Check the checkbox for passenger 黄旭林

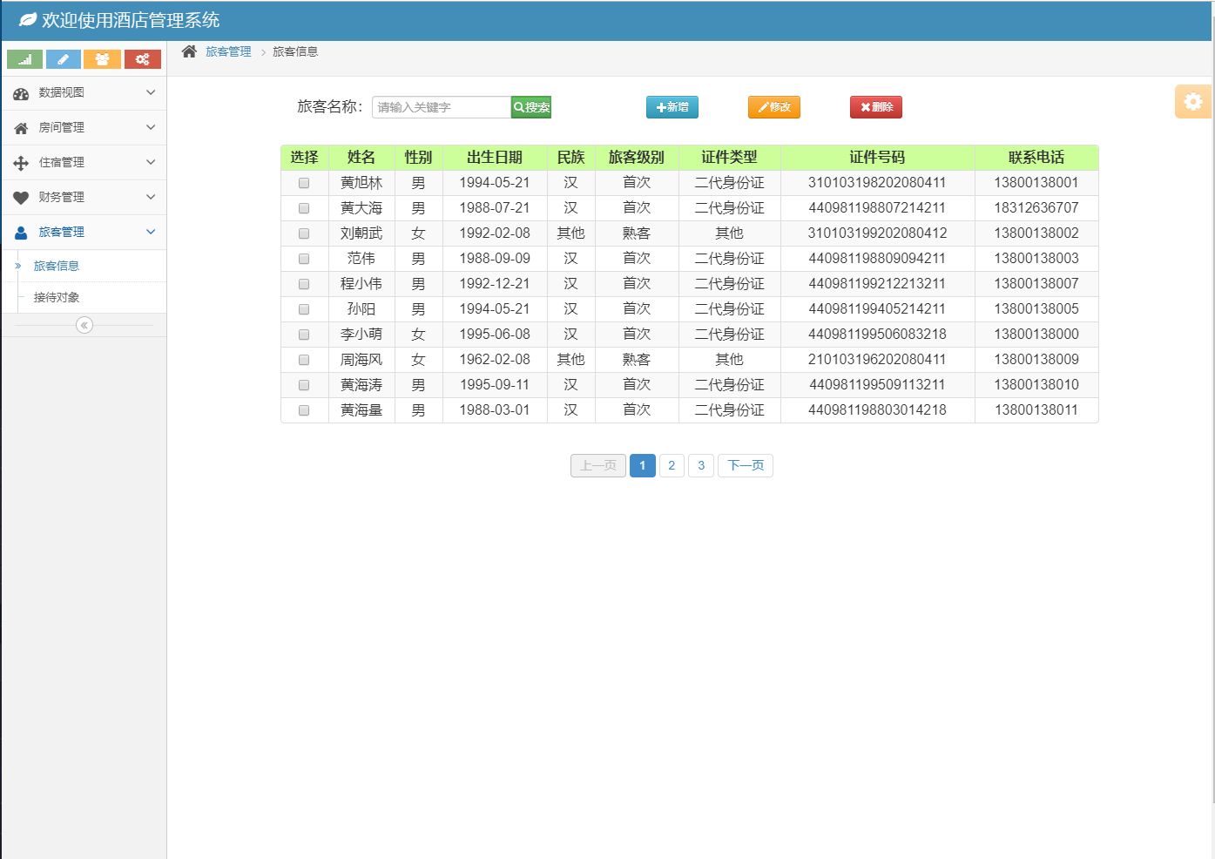pos(303,183)
